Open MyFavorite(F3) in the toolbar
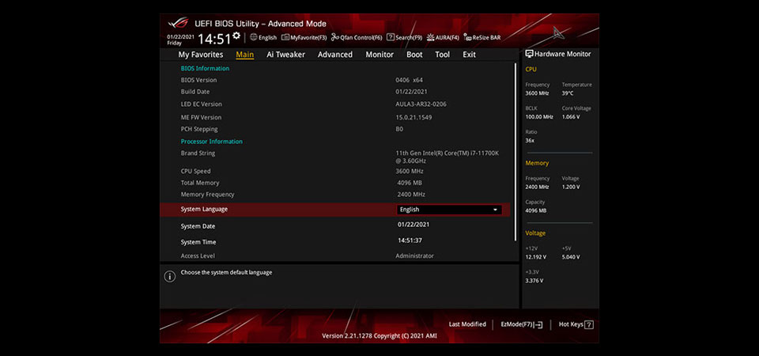Viewport: 759px width, 356px height. pyautogui.click(x=304, y=37)
